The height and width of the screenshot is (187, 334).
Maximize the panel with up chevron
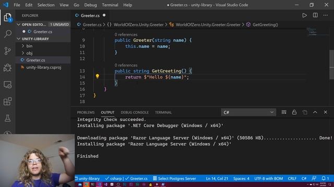click(x=315, y=112)
